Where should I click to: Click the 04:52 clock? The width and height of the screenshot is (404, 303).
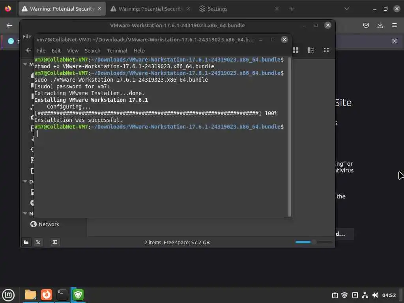click(x=389, y=295)
